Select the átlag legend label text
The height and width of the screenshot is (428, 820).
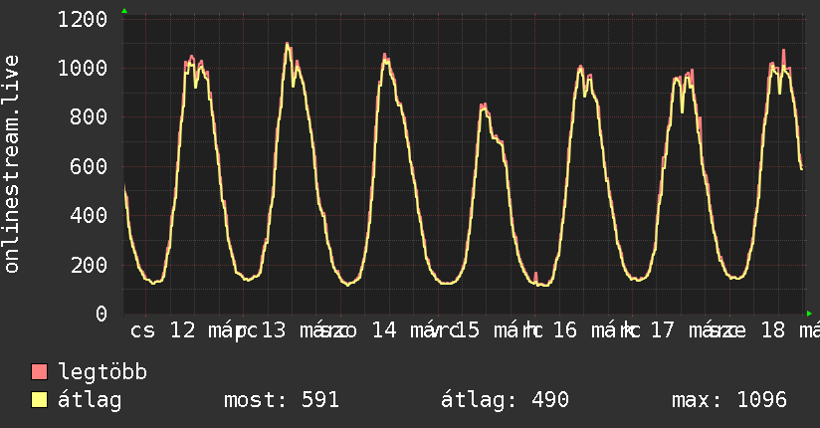click(90, 400)
